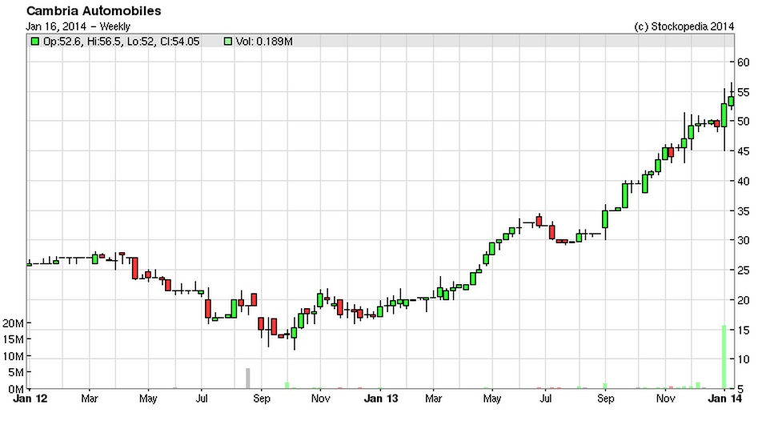Viewport: 762px width, 421px height.
Task: Click the 60 price axis label
Action: point(743,62)
